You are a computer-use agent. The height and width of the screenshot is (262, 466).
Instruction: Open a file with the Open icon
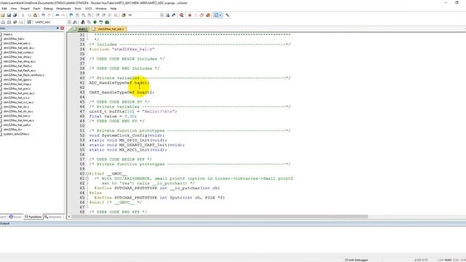tap(3, 15)
